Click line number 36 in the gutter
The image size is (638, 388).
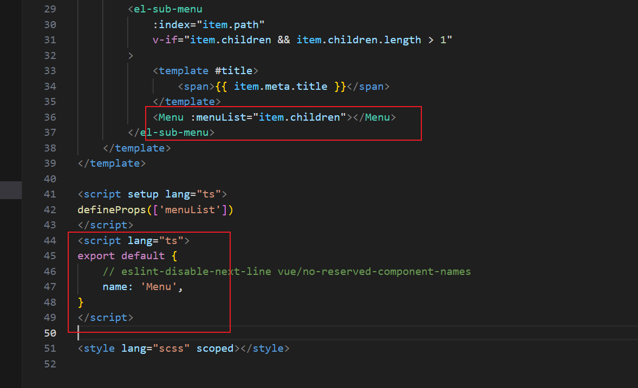pyautogui.click(x=50, y=117)
